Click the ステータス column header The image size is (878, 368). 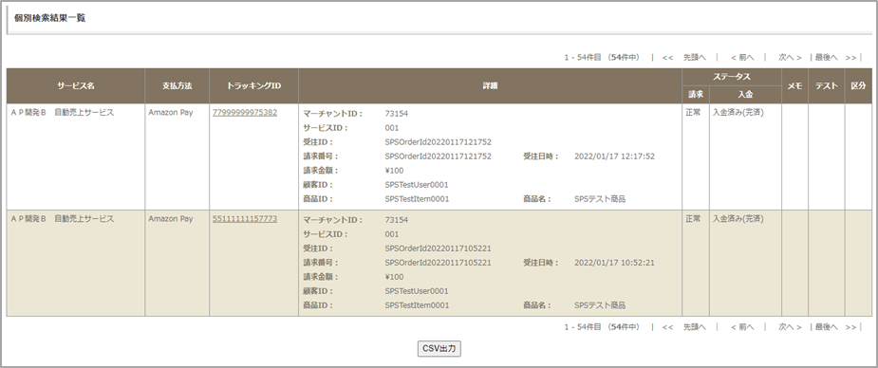tap(732, 77)
